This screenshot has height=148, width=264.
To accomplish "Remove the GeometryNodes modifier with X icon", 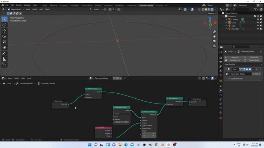I will [x=257, y=69].
